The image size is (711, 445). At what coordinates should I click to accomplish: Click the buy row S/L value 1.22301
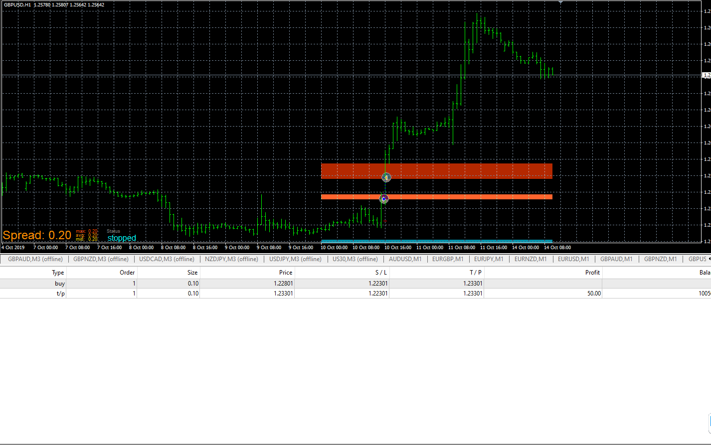pyautogui.click(x=377, y=284)
